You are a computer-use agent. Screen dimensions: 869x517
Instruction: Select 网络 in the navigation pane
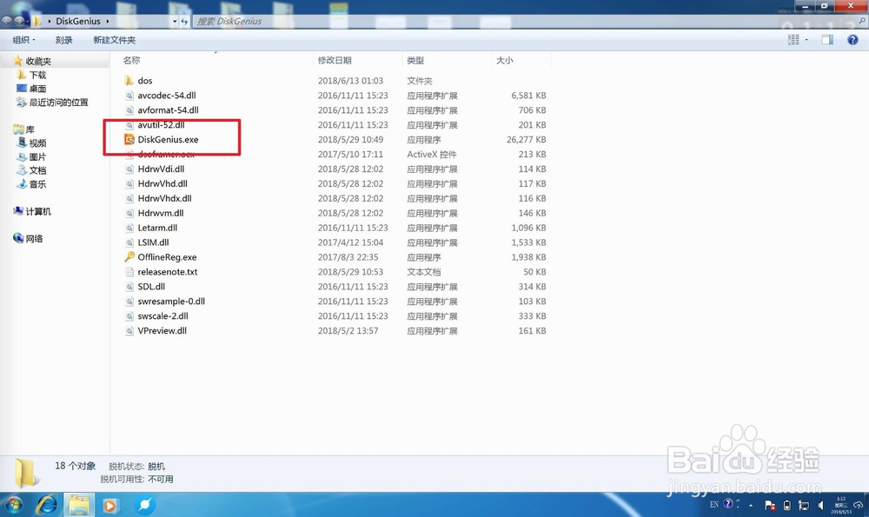pyautogui.click(x=34, y=238)
